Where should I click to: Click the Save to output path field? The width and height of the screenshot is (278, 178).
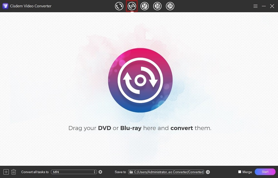coord(168,172)
